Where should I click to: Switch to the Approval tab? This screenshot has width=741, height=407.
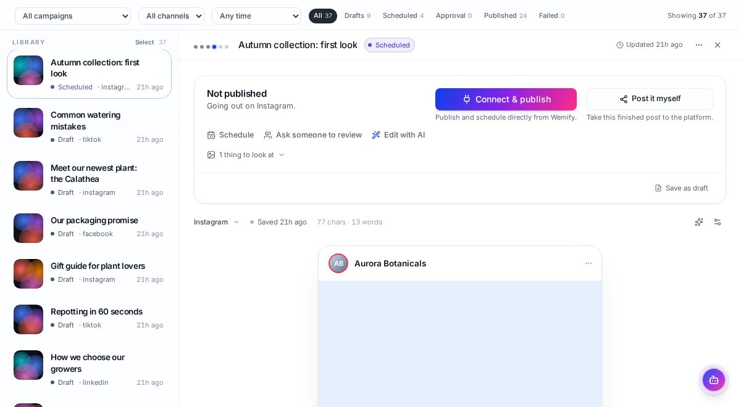[454, 16]
